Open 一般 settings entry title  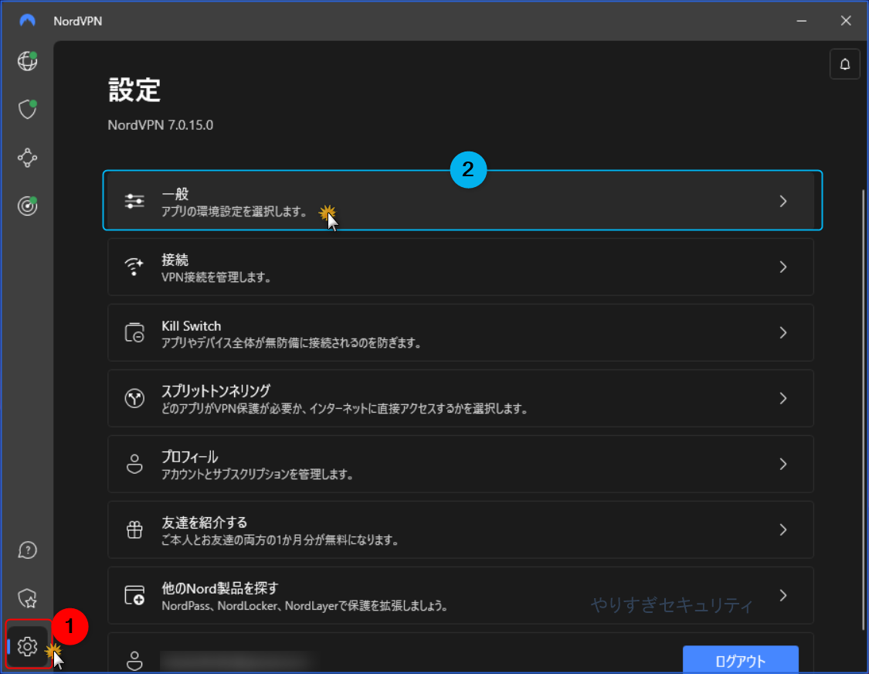[x=175, y=194]
